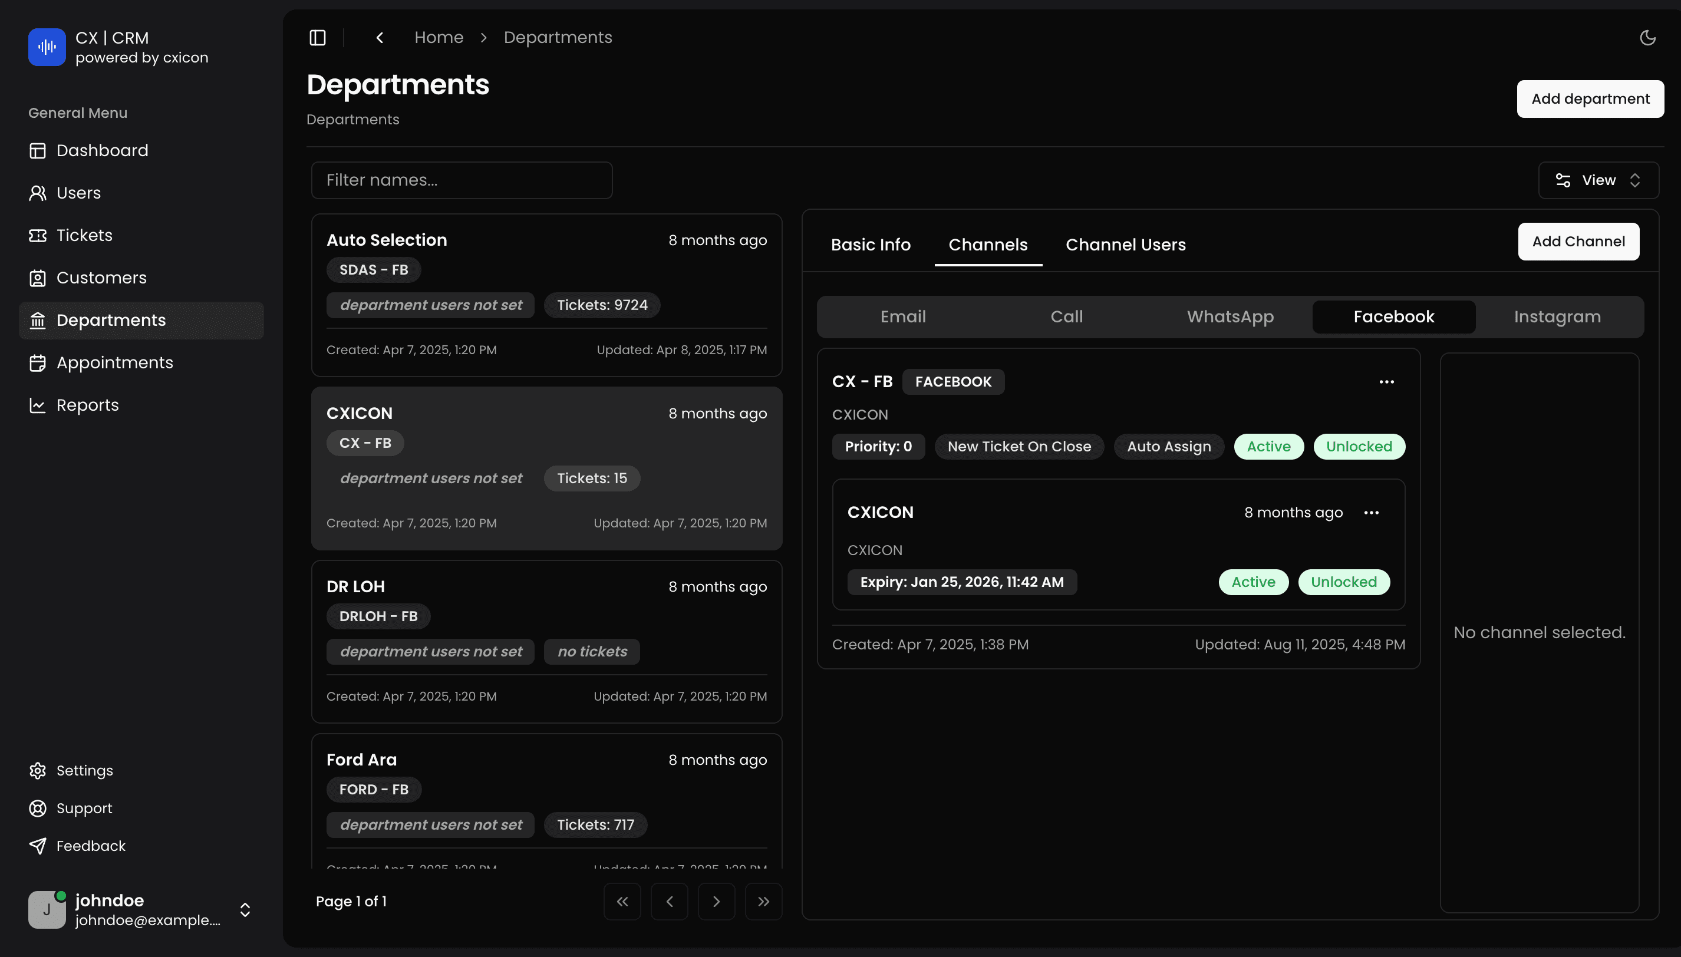This screenshot has width=1681, height=957.
Task: Click the no tickets badge
Action: pyautogui.click(x=592, y=651)
